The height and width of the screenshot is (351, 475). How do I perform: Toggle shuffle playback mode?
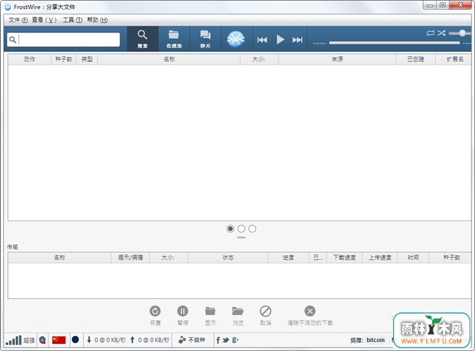pyautogui.click(x=441, y=33)
